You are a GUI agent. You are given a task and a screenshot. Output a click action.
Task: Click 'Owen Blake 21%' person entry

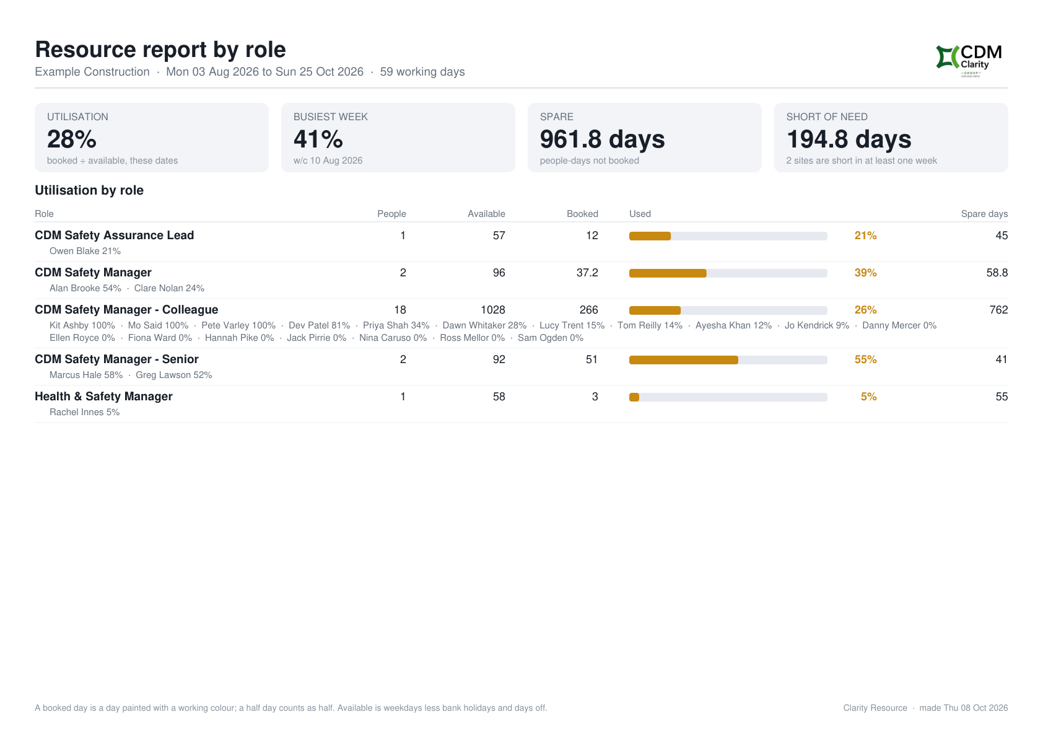pyautogui.click(x=85, y=251)
